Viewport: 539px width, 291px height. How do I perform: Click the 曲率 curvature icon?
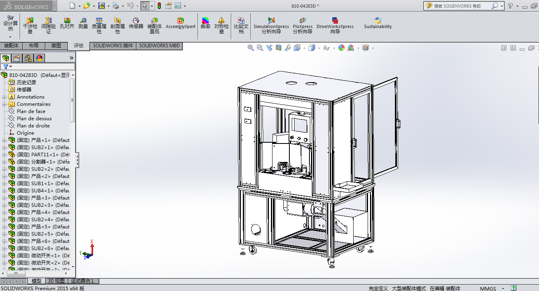(205, 23)
